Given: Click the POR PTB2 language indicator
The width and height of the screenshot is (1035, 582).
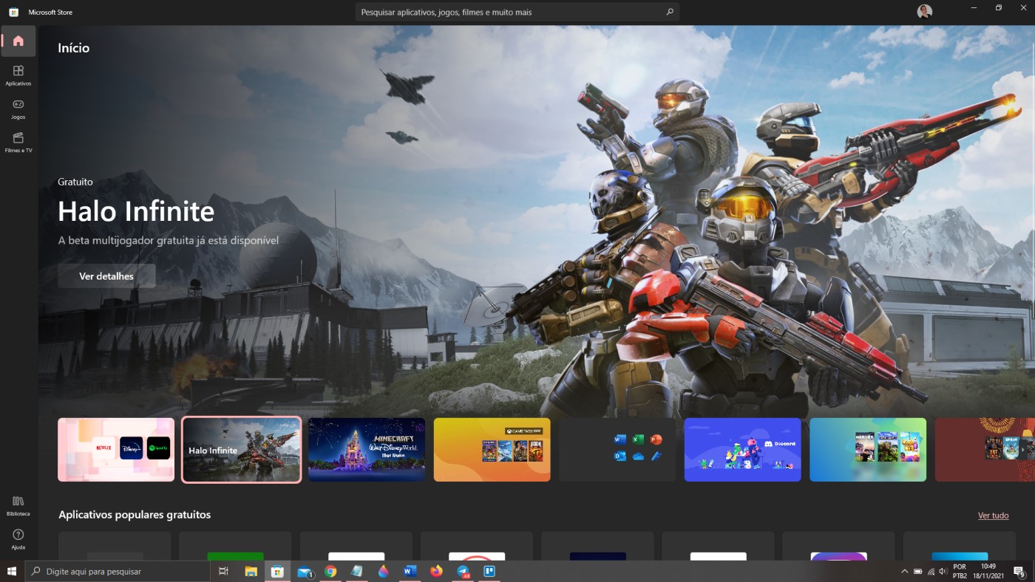Looking at the screenshot, I should click(960, 571).
